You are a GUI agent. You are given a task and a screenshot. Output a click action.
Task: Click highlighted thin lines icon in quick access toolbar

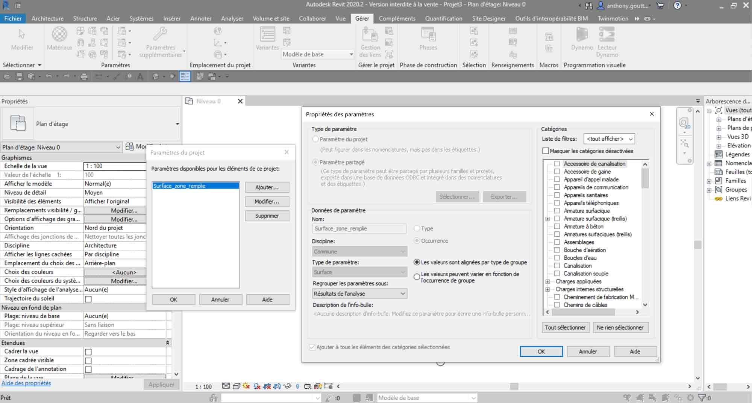click(x=185, y=76)
